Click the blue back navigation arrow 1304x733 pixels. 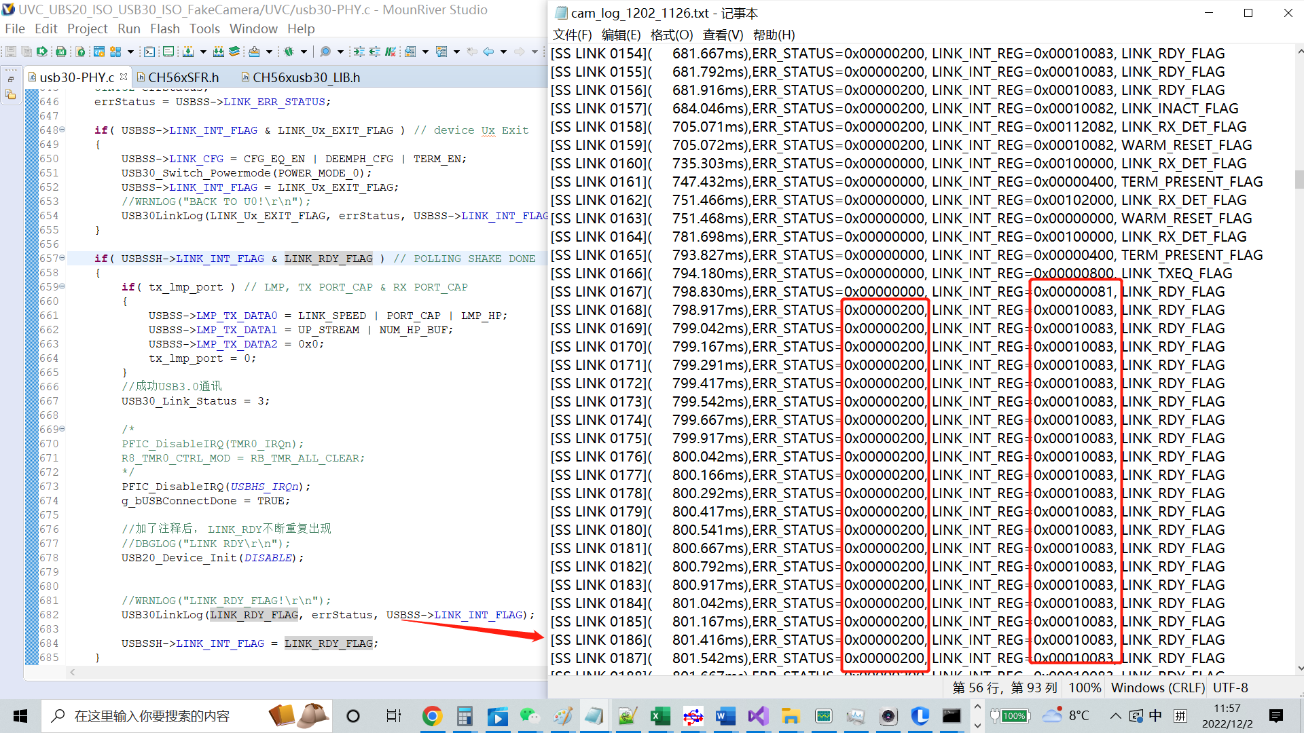click(488, 52)
